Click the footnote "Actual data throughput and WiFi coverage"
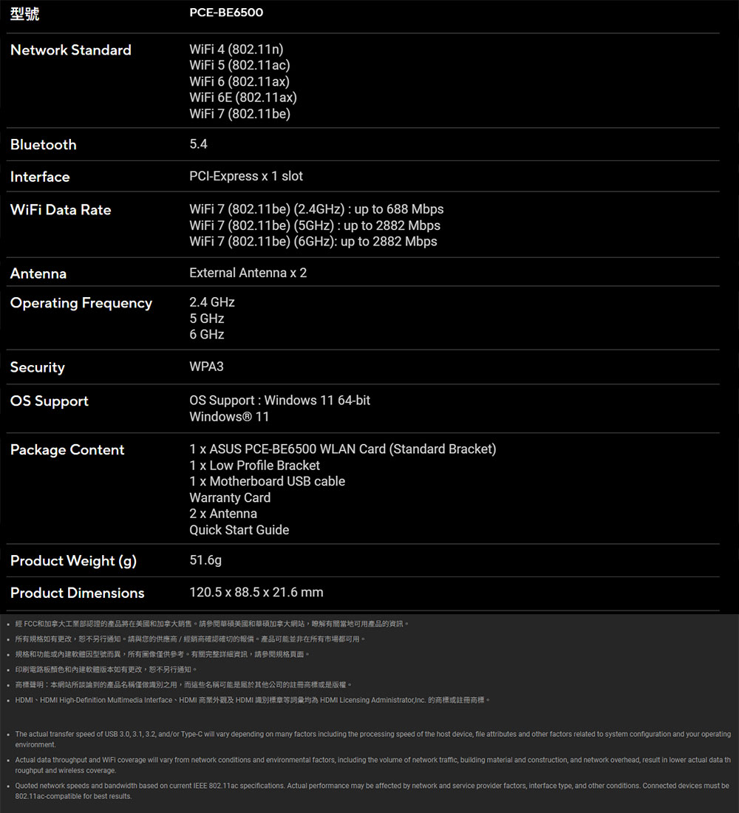Image resolution: width=739 pixels, height=813 pixels. pyautogui.click(x=373, y=765)
